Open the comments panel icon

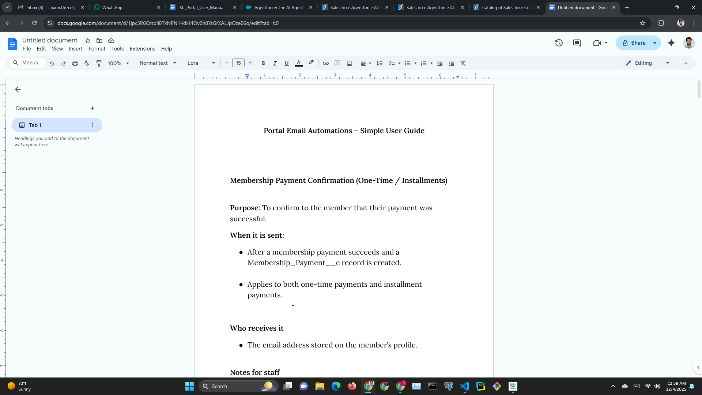coord(577,43)
